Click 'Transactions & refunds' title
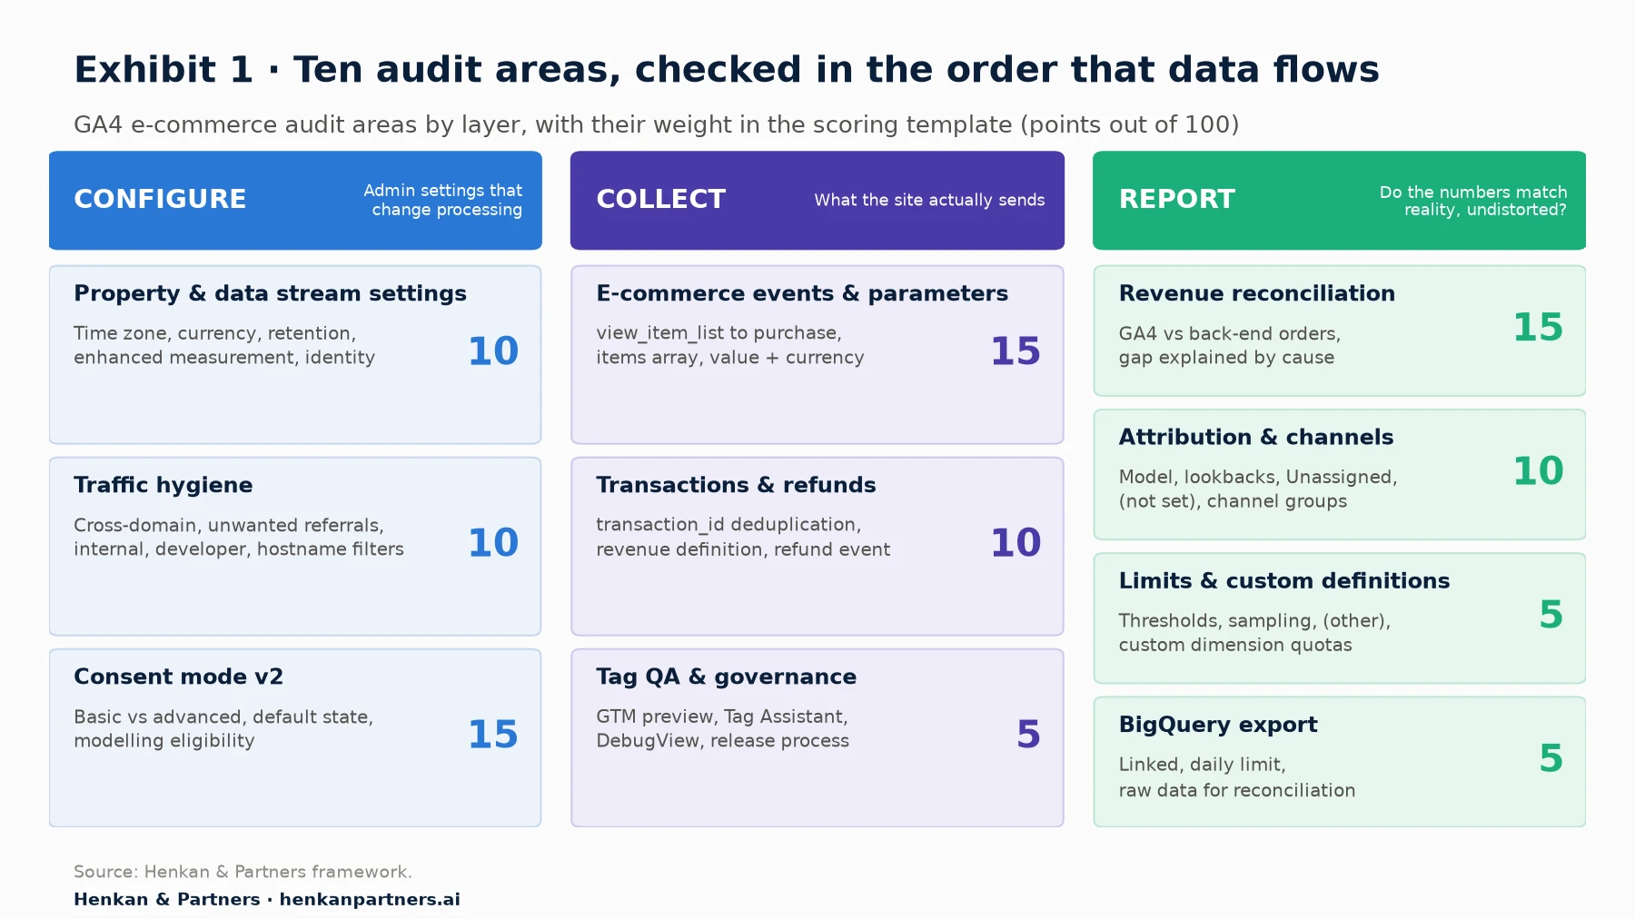This screenshot has width=1635, height=919. [736, 485]
